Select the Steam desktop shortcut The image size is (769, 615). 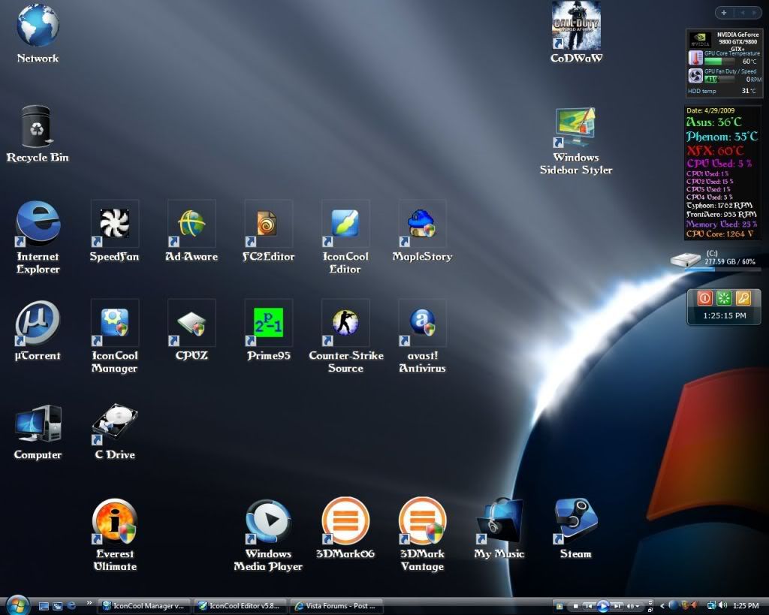tap(576, 529)
